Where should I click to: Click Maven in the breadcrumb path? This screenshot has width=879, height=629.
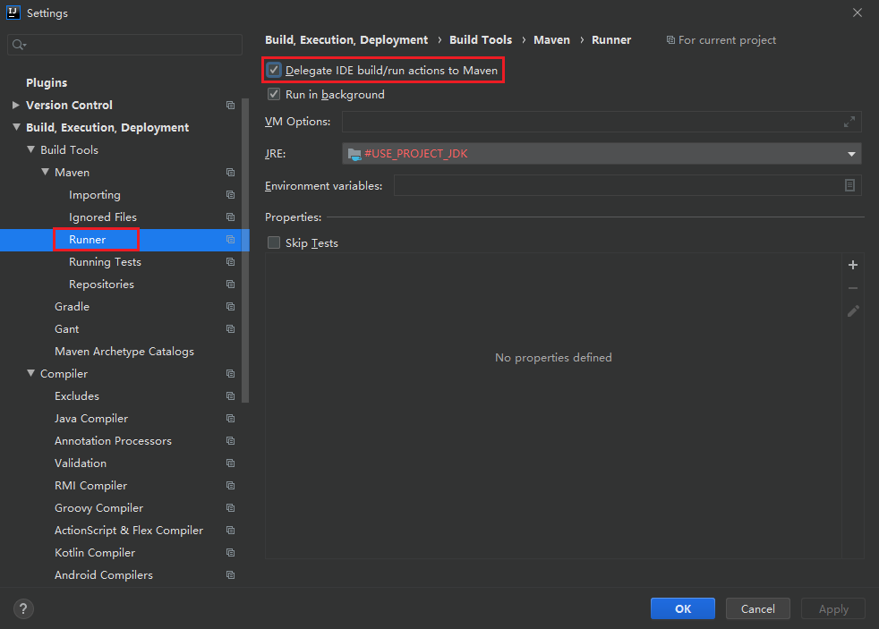point(551,39)
